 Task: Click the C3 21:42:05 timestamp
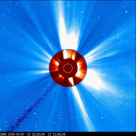pyautogui.click(x=36, y=134)
